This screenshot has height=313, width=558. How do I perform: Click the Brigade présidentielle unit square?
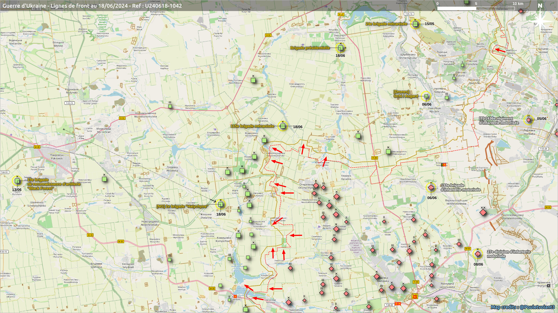340,48
